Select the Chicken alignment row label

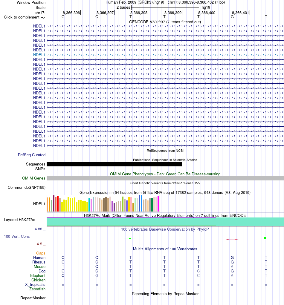point(38,280)
